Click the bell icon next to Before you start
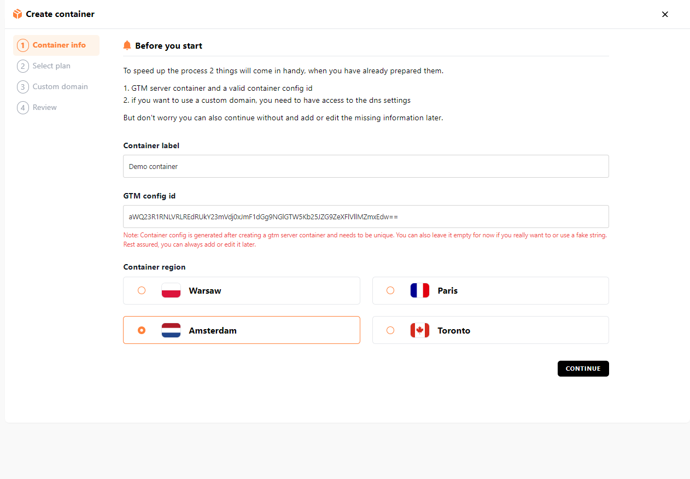690x479 pixels. (x=127, y=45)
